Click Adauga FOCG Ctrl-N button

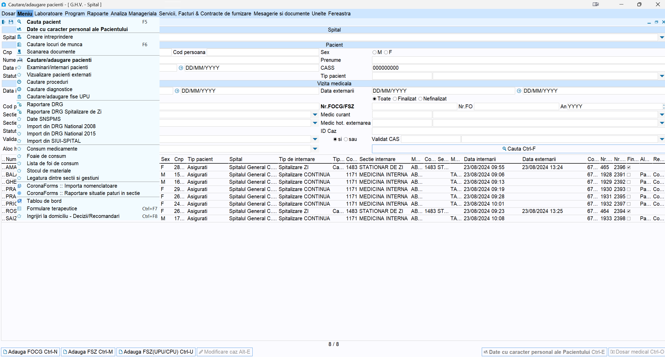(x=30, y=352)
